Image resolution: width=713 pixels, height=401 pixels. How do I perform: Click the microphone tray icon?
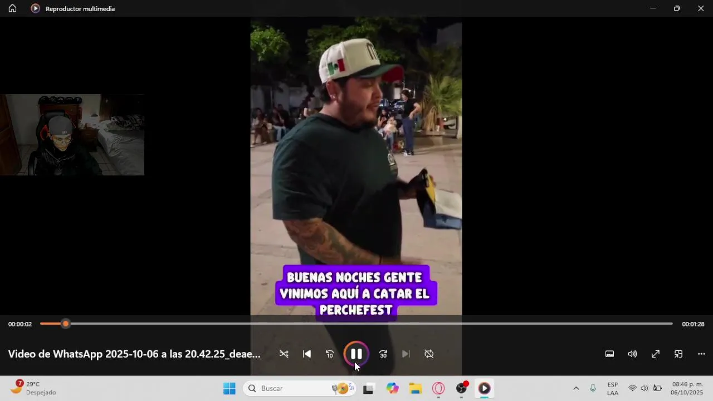[x=593, y=388]
